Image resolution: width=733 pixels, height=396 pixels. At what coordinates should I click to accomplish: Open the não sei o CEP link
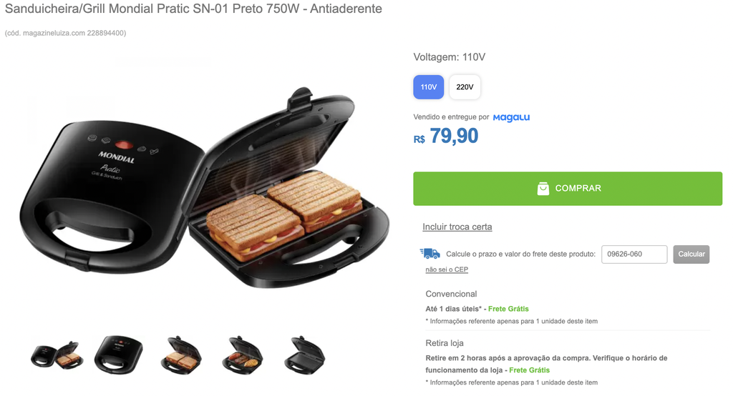(x=447, y=269)
